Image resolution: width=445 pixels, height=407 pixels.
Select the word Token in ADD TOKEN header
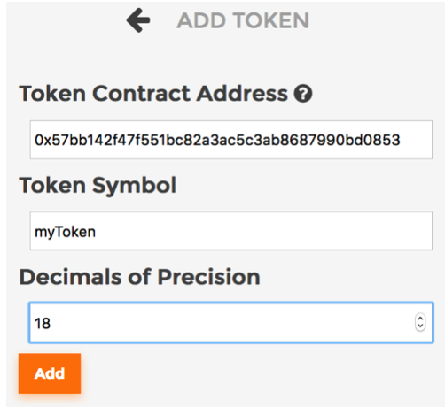pos(271,20)
